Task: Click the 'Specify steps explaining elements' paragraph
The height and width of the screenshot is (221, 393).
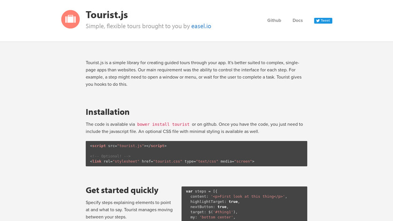Action: pos(129,210)
